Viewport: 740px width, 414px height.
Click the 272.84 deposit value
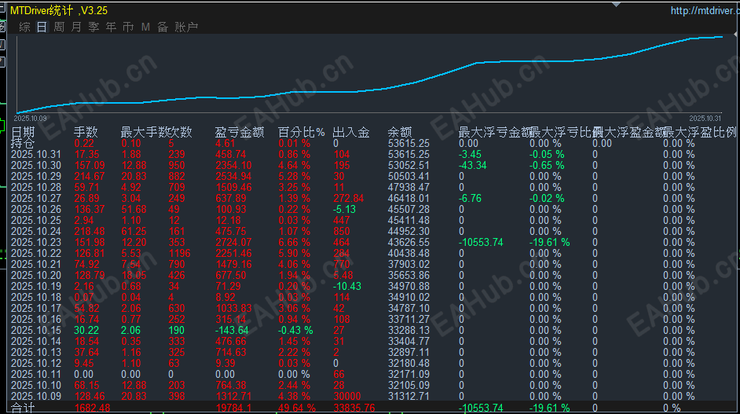[348, 198]
